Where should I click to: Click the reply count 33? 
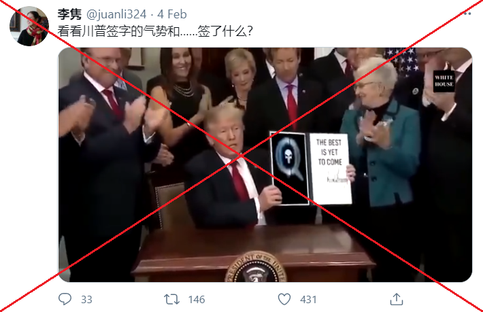point(86,299)
